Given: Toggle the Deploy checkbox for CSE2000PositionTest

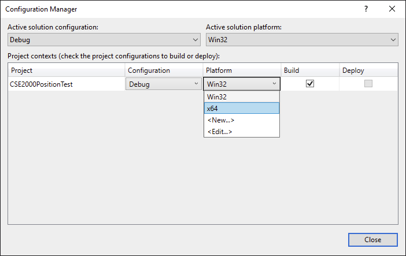Looking at the screenshot, I should pyautogui.click(x=368, y=84).
